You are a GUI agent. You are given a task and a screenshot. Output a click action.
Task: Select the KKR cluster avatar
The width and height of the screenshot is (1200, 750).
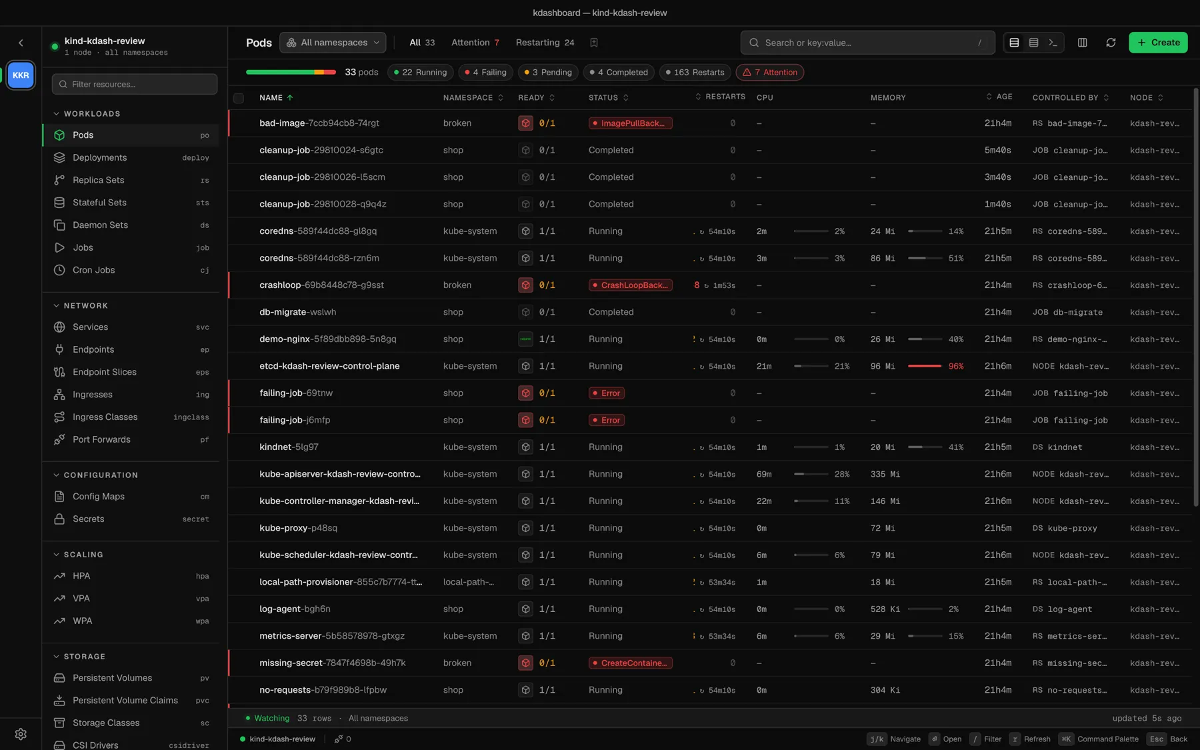click(21, 75)
